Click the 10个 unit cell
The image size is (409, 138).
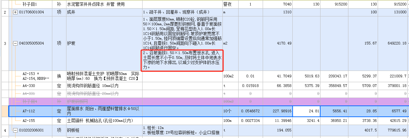pyautogui.click(x=229, y=111)
